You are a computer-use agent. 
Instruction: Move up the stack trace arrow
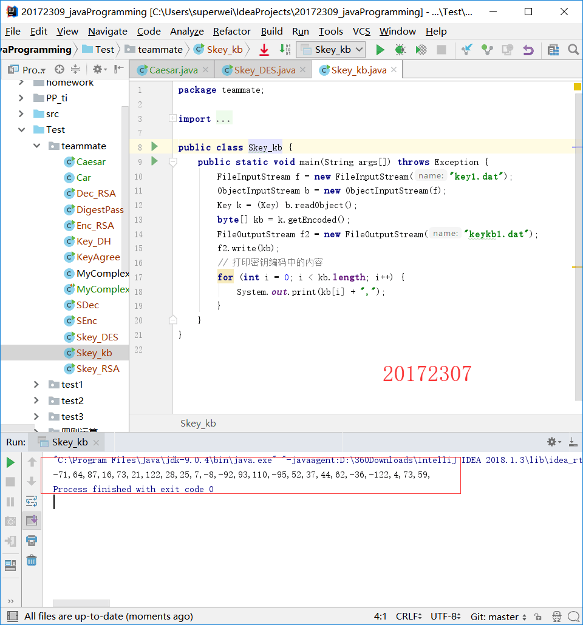[x=32, y=462]
